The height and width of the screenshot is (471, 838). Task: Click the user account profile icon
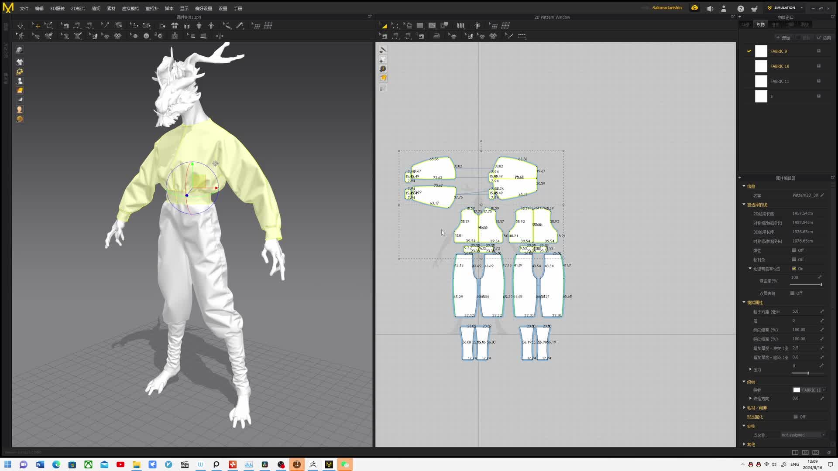724,8
